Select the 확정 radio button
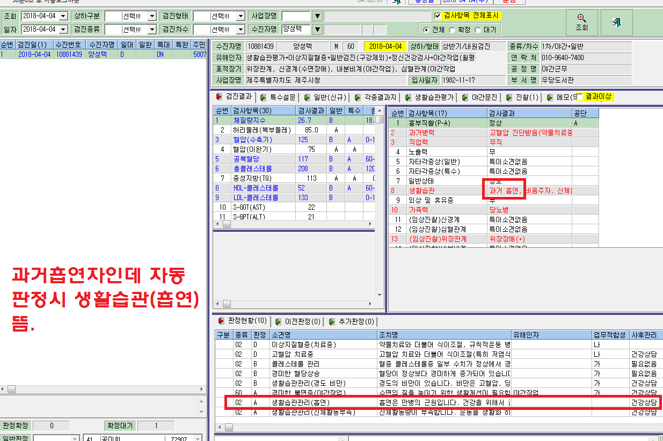This screenshot has height=441, width=663. [x=451, y=30]
